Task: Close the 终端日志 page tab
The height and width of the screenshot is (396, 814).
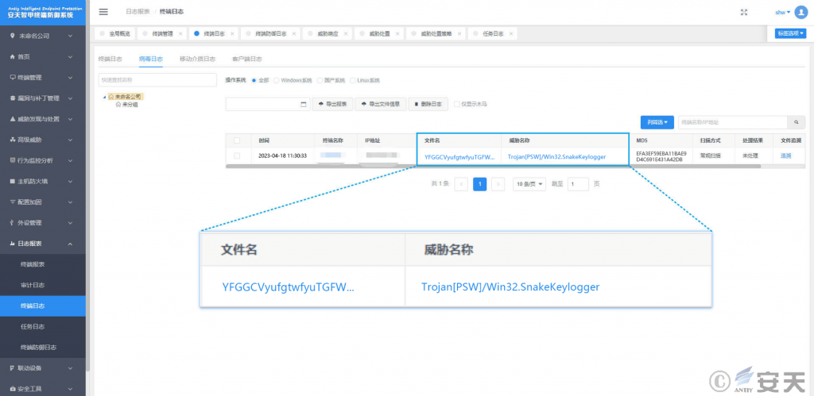Action: pyautogui.click(x=232, y=33)
